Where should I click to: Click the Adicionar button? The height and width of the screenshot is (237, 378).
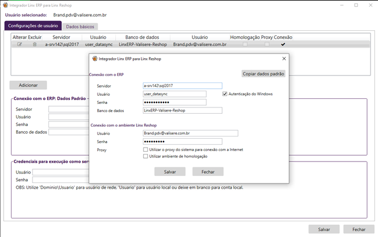[x=28, y=85]
